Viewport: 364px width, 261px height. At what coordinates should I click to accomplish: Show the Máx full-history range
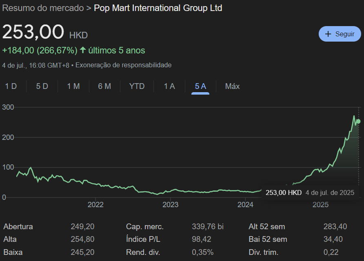point(232,86)
